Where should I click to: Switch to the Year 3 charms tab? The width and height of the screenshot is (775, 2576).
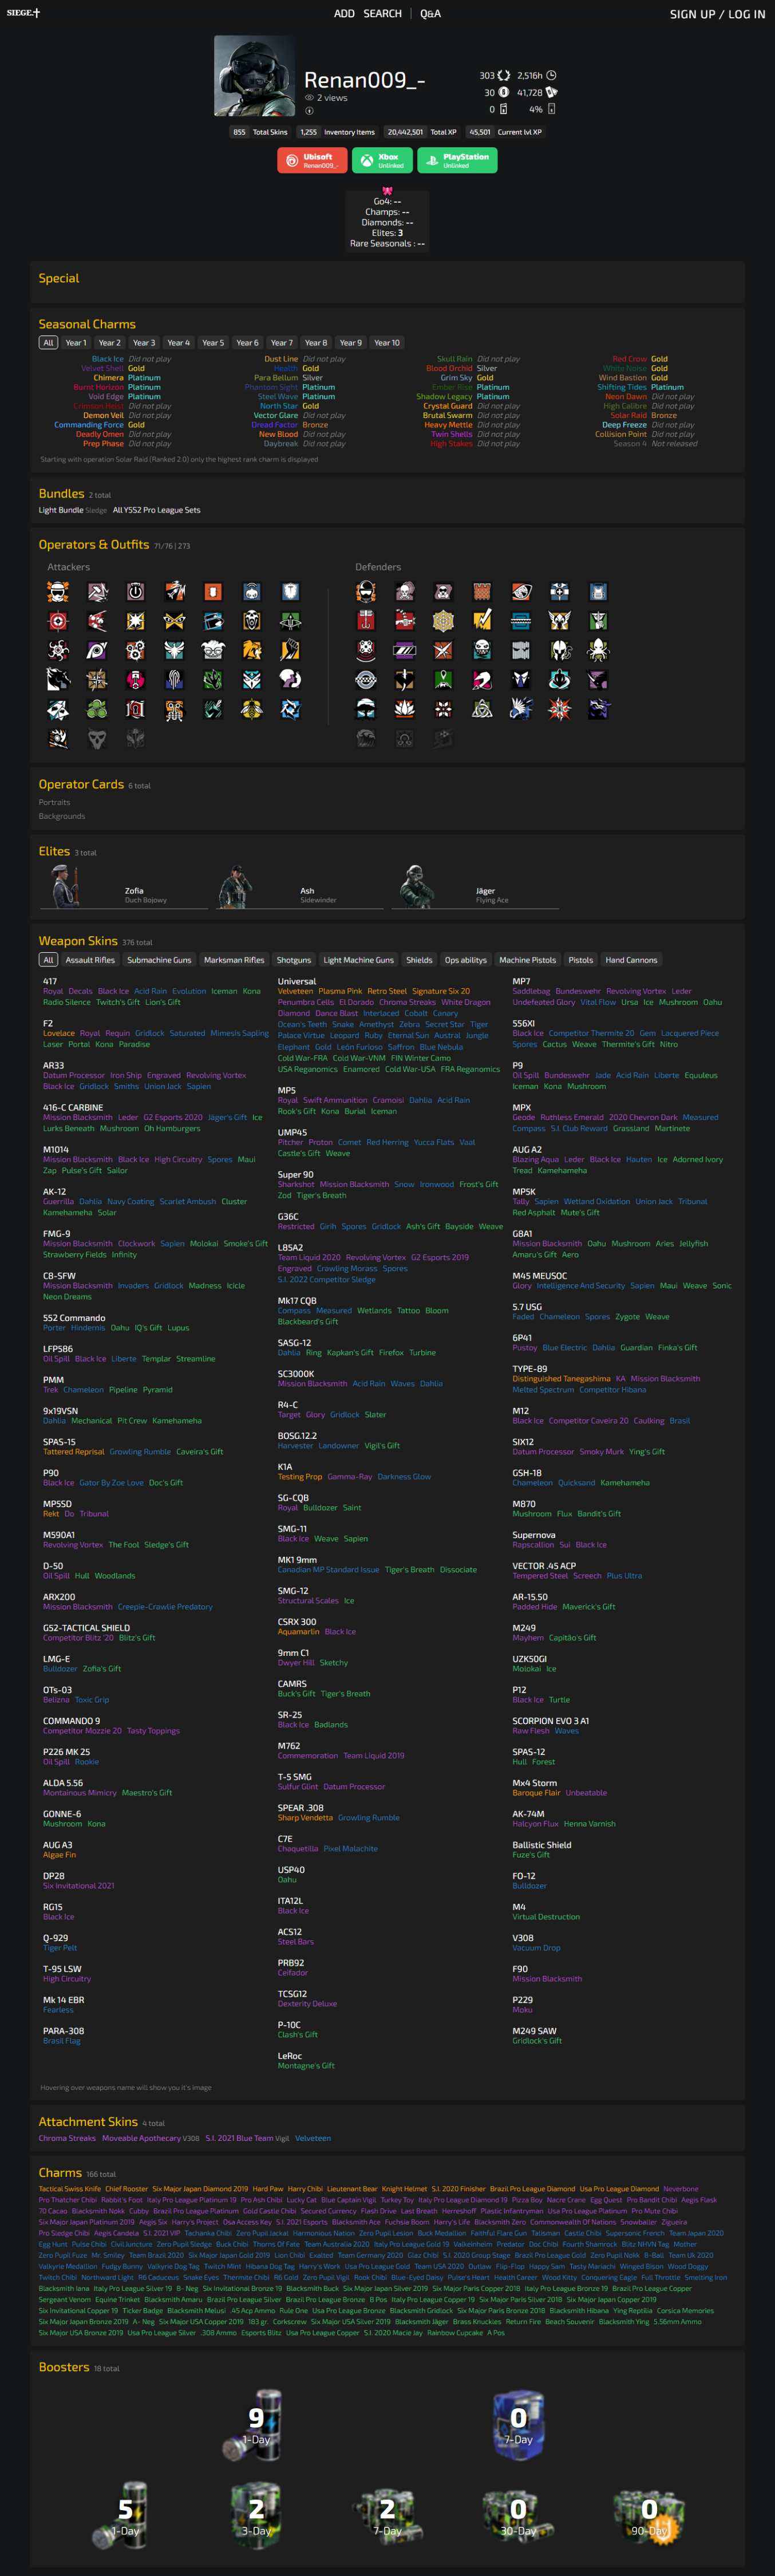[x=144, y=343]
